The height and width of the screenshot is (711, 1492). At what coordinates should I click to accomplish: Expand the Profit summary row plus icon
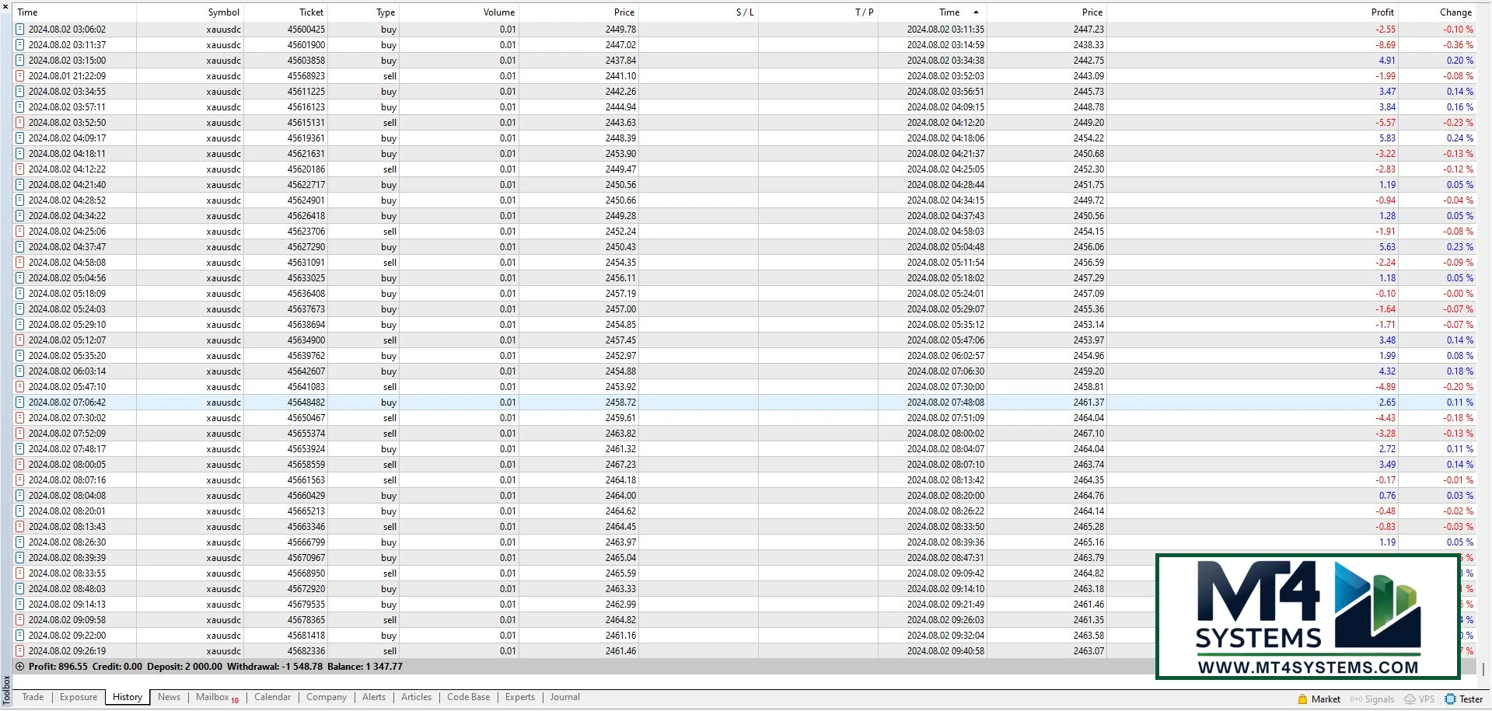20,667
